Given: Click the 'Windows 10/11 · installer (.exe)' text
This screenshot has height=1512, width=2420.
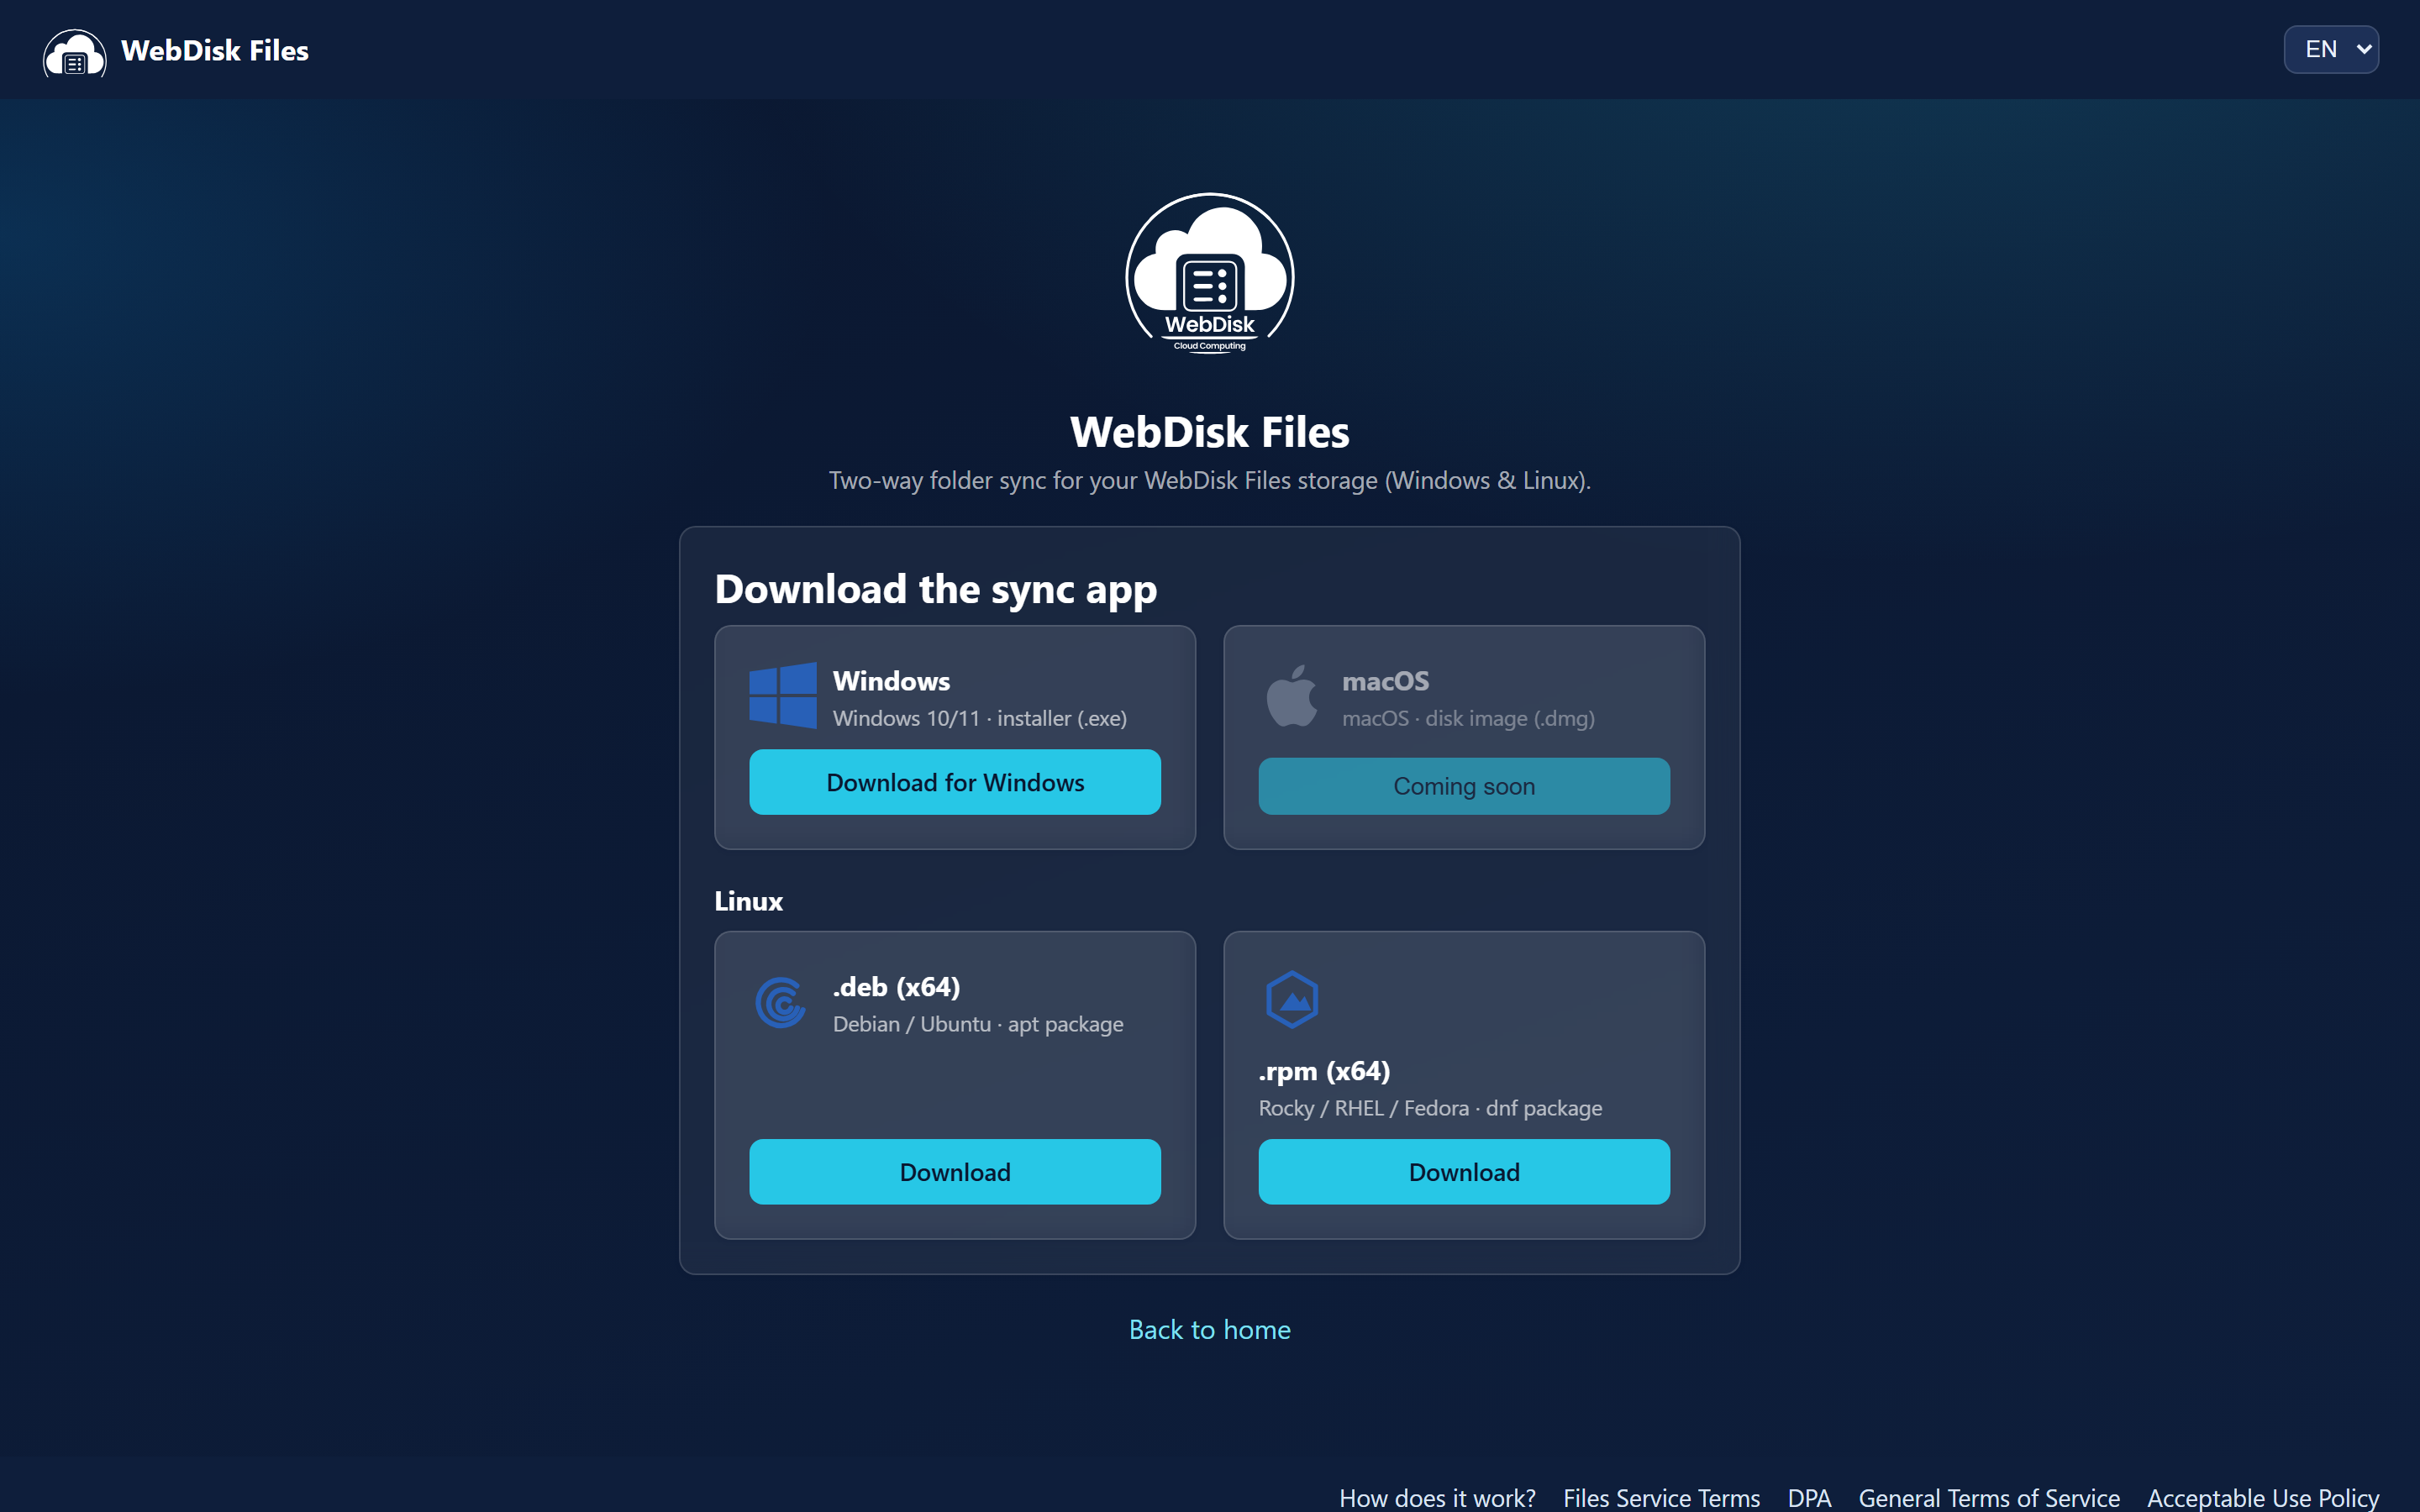Looking at the screenshot, I should [980, 718].
